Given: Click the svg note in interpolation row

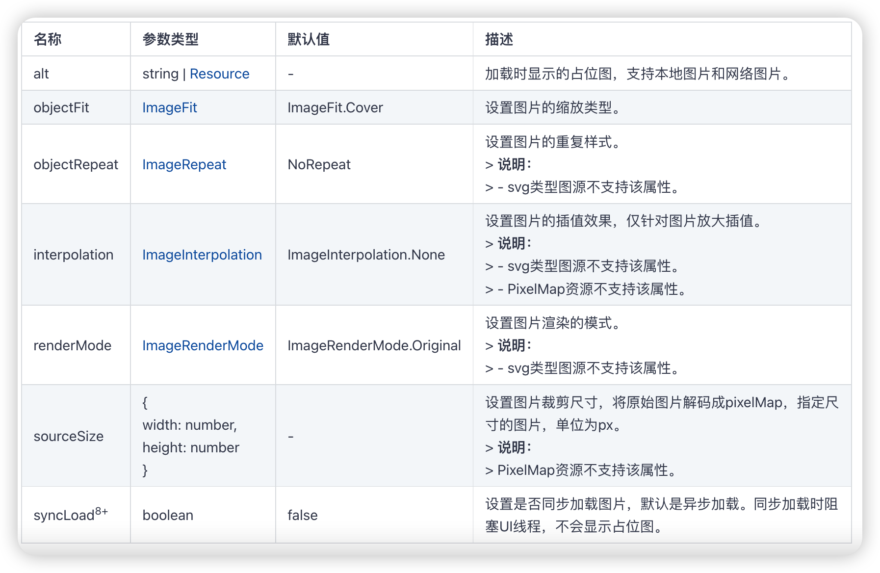Looking at the screenshot, I should pyautogui.click(x=583, y=266).
